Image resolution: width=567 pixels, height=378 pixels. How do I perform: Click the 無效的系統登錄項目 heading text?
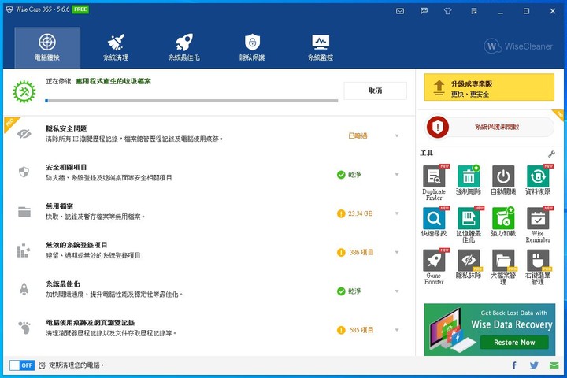click(x=76, y=245)
